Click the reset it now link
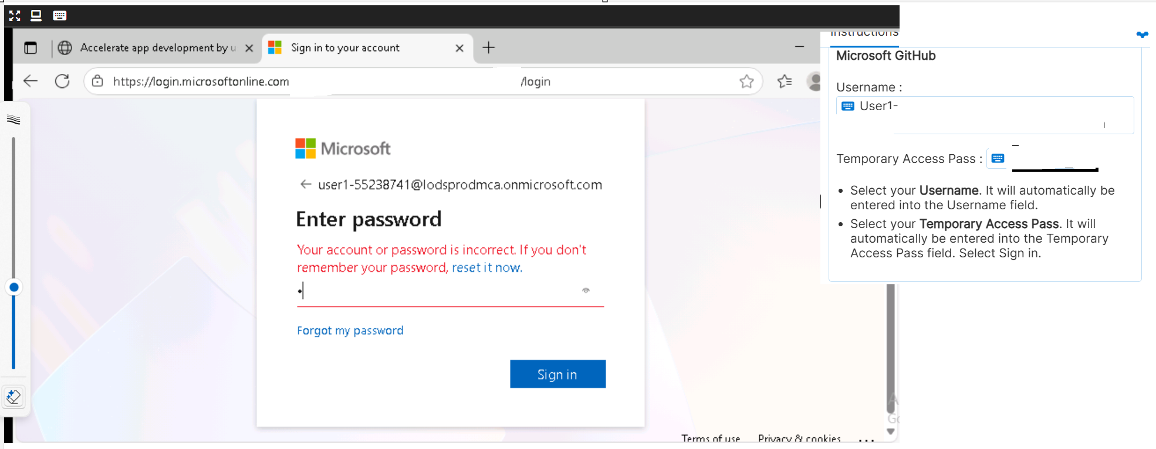 (487, 268)
